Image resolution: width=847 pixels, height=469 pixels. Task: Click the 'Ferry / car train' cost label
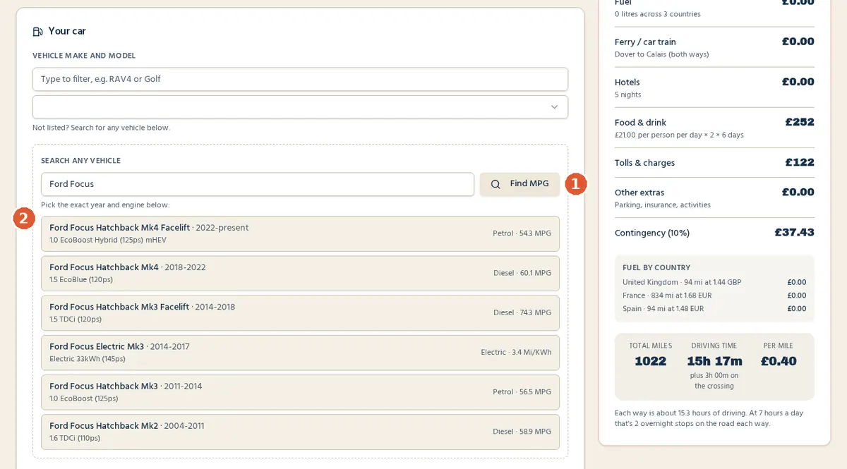point(645,42)
